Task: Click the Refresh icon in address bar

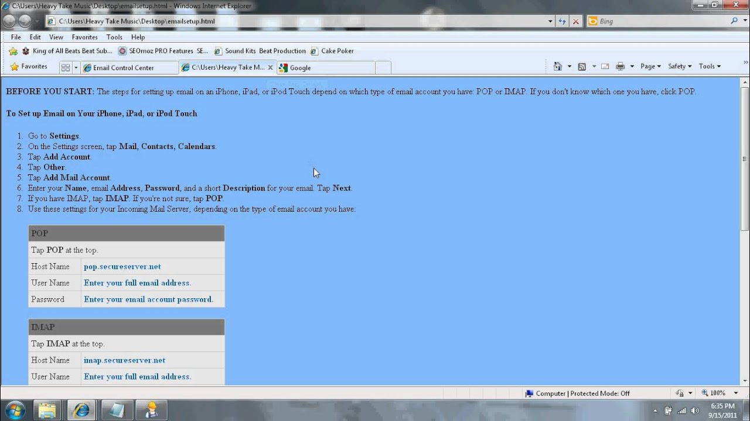Action: point(562,21)
